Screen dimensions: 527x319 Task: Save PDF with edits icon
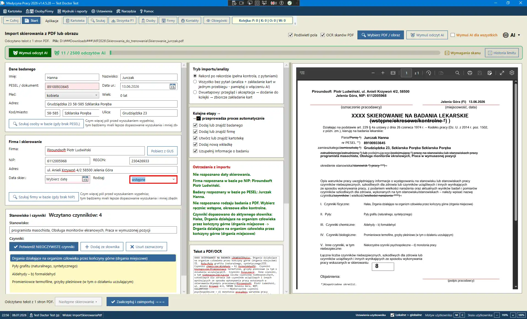(490, 73)
